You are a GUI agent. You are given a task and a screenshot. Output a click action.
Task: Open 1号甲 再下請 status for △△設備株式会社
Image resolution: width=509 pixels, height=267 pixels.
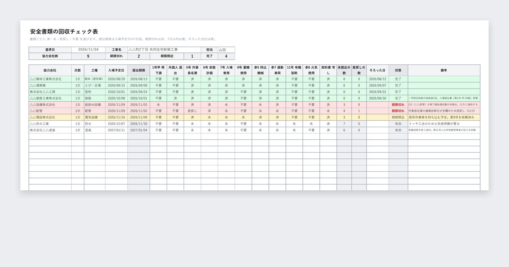(x=158, y=104)
